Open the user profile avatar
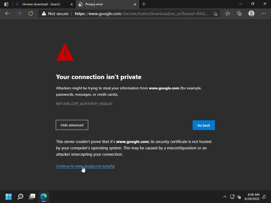Viewport: 271px width, 203px height. click(251, 13)
